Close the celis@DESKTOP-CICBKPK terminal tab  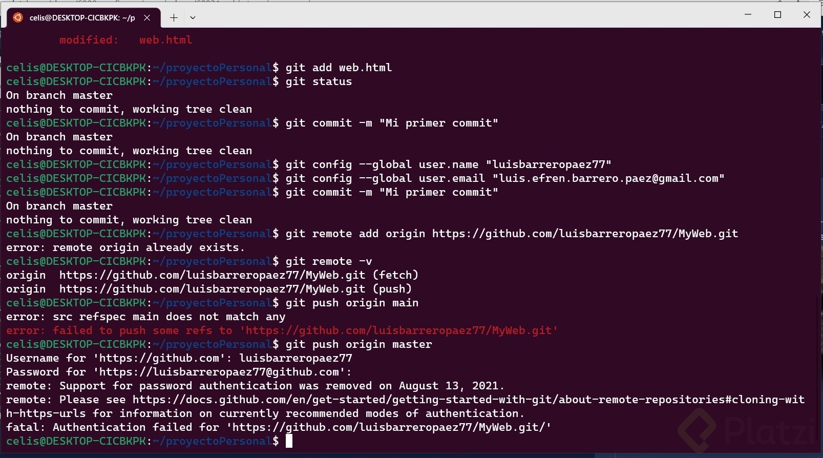click(147, 17)
